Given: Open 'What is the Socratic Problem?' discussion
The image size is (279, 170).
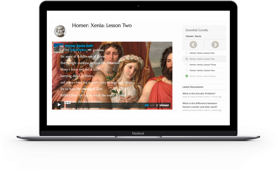Looking at the screenshot, I should 199,93.
